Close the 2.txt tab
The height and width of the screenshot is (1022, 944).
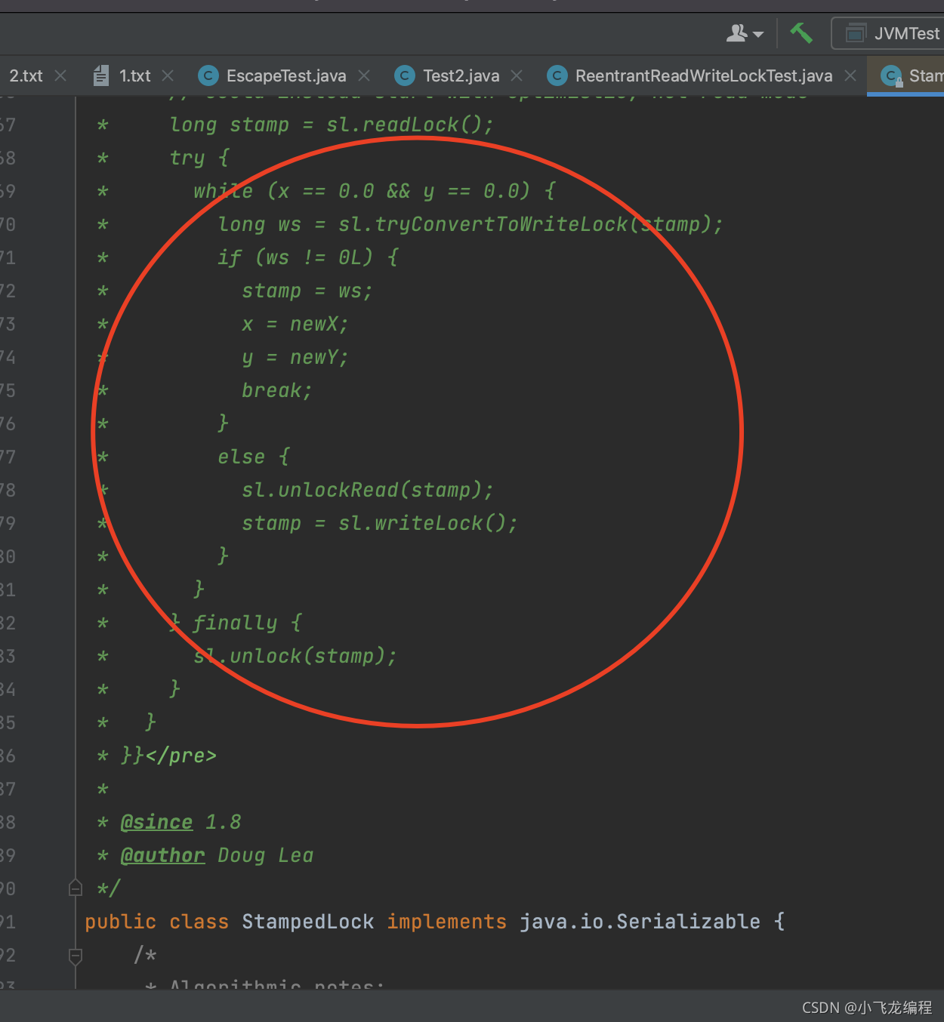[x=60, y=75]
